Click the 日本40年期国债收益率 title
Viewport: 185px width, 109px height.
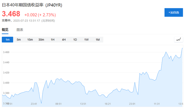pyautogui.click(x=23, y=5)
